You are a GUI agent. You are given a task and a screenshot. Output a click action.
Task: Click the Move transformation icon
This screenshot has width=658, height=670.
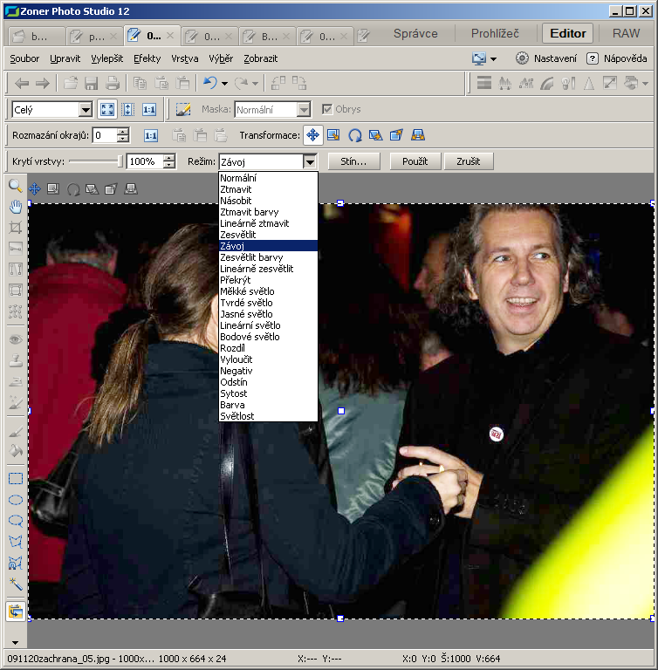pos(313,135)
